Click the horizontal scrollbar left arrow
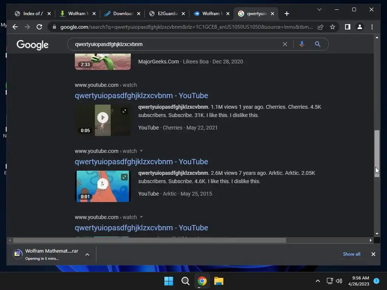Image resolution: width=387 pixels, height=290 pixels. pyautogui.click(x=10, y=240)
